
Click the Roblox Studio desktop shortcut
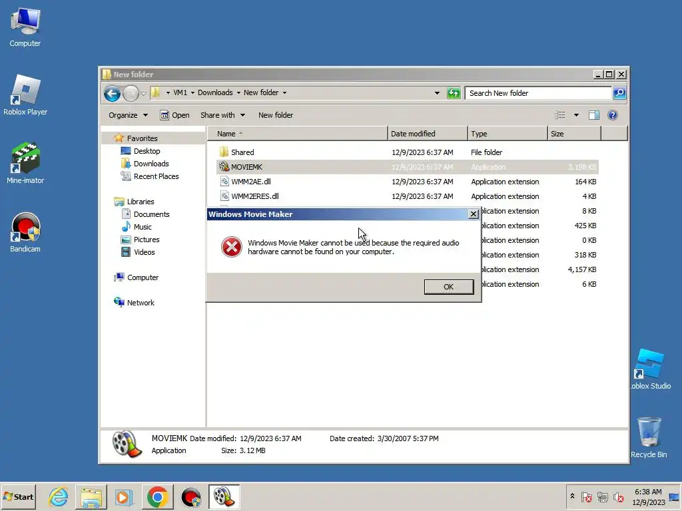650,369
